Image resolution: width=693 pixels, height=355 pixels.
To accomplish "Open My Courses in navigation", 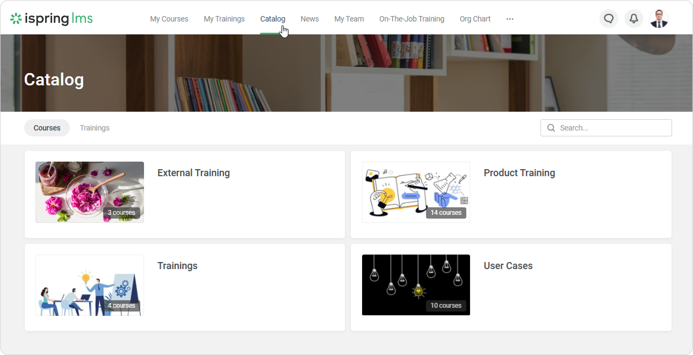I will (x=169, y=19).
